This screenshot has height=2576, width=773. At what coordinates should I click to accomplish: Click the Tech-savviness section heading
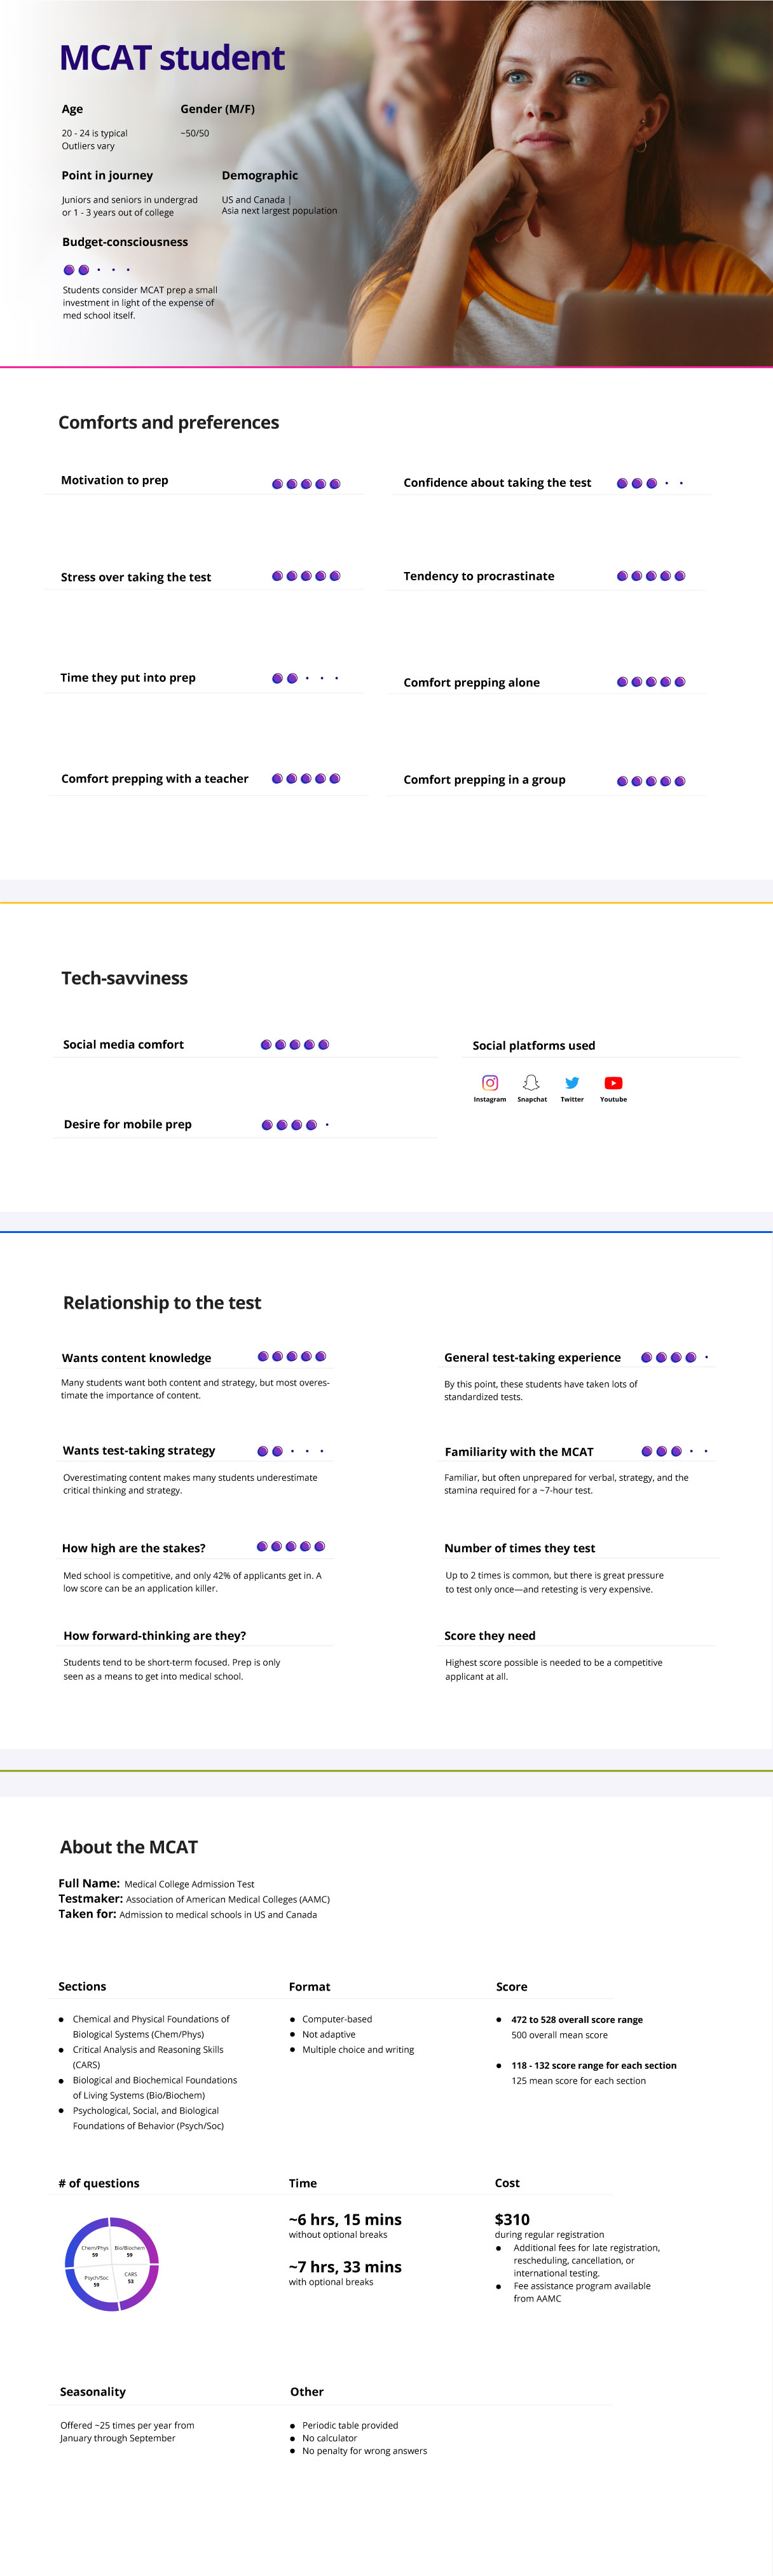(x=124, y=978)
